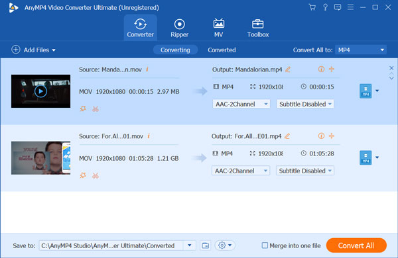Click compress icon for For.All...E01.mp4 output
Screen dimensions: 398x258
click(332, 136)
